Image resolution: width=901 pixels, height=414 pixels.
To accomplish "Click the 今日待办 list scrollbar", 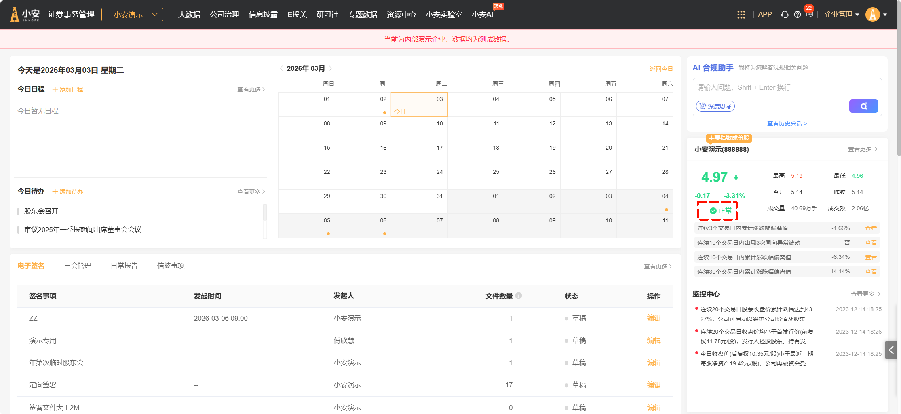I will click(x=265, y=213).
